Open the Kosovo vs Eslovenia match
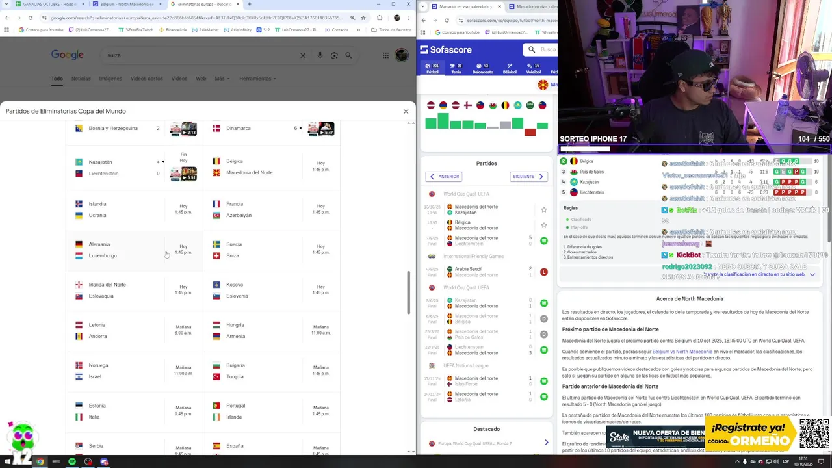This screenshot has height=468, width=832. pos(272,290)
